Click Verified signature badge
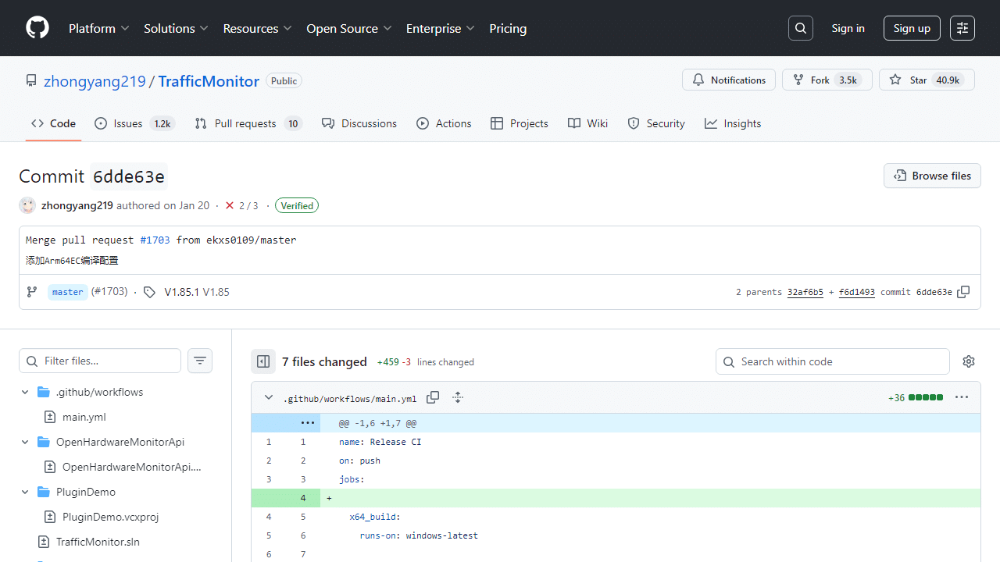 [297, 206]
